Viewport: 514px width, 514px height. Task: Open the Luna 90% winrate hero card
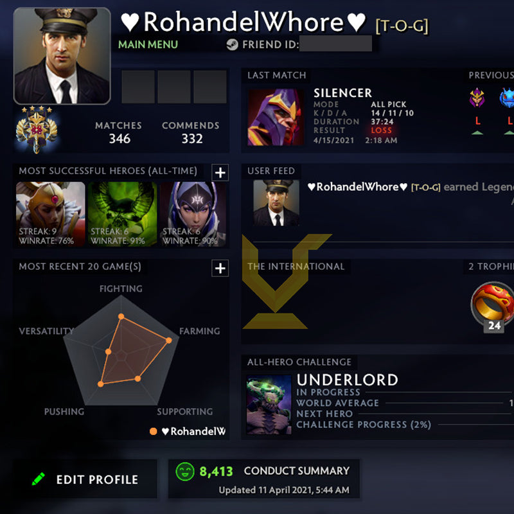(193, 214)
